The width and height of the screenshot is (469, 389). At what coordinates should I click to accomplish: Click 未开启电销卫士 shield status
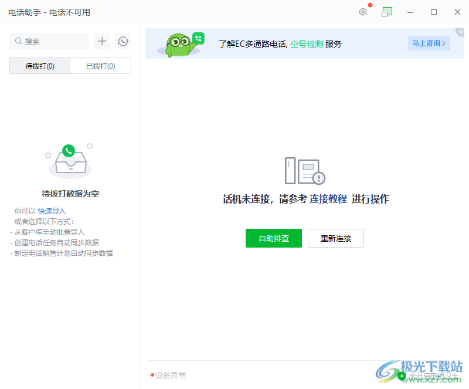(429, 376)
